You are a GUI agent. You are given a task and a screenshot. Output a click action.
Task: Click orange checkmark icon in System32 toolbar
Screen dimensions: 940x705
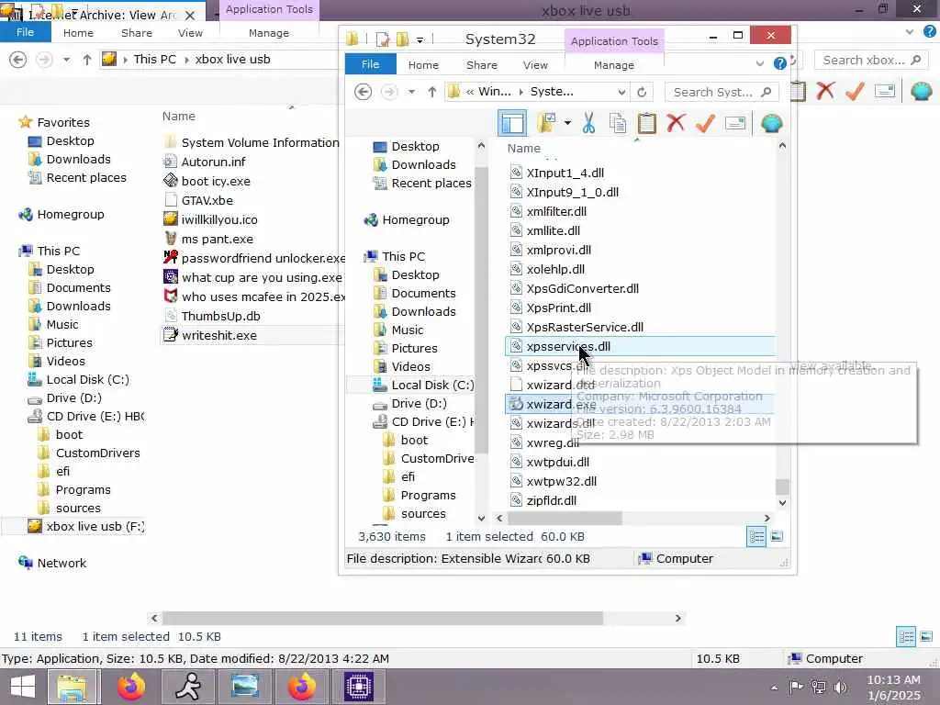705,124
